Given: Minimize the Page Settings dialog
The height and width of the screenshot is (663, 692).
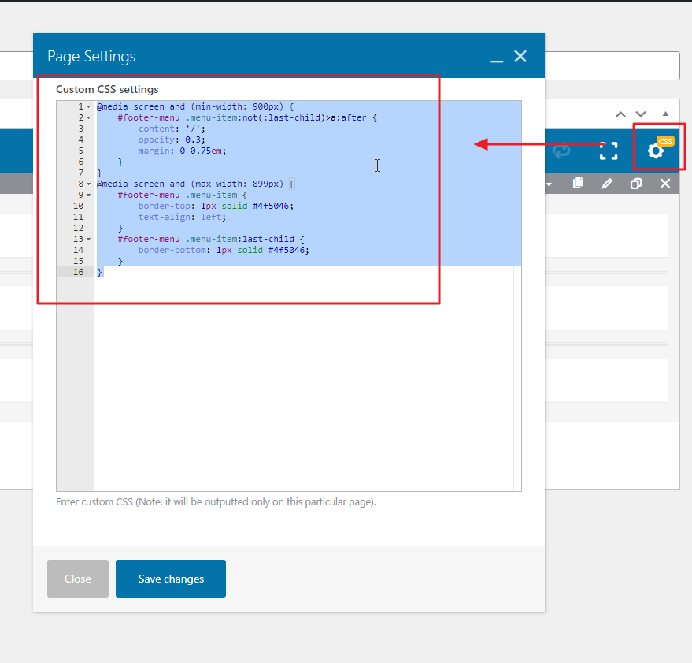Looking at the screenshot, I should pyautogui.click(x=497, y=61).
